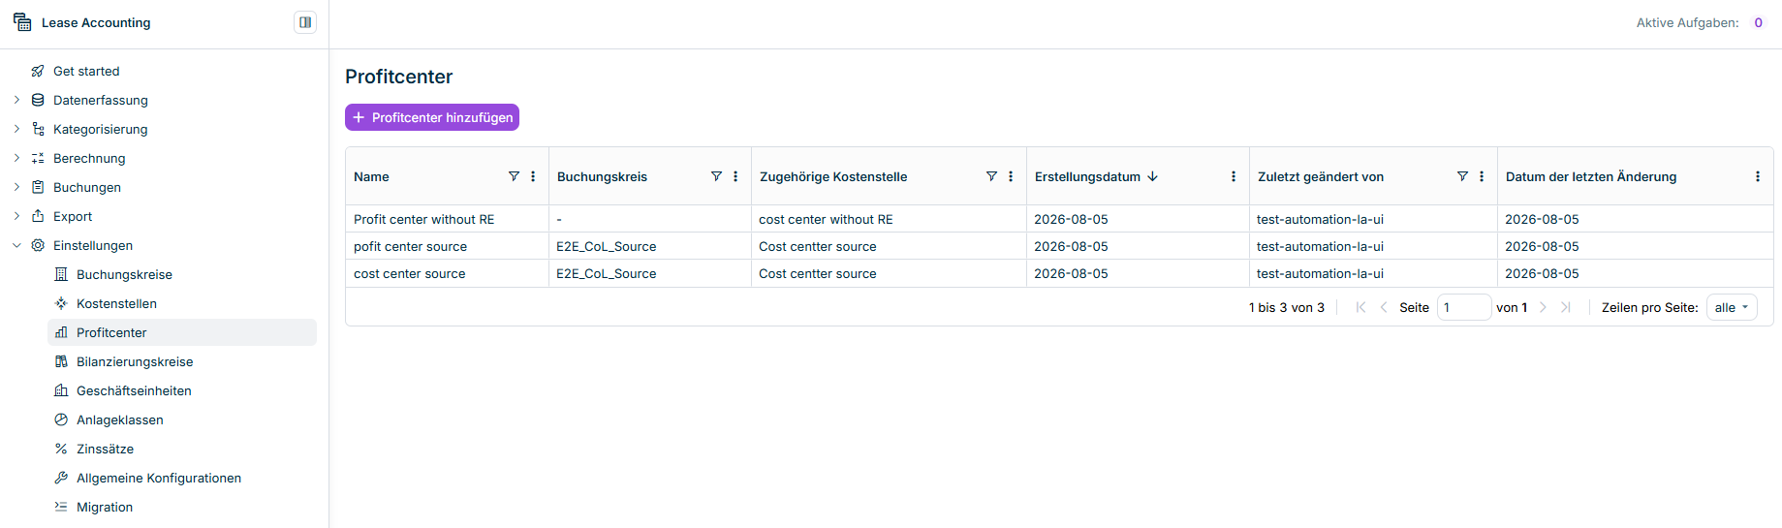The image size is (1782, 528).
Task: Open the filter for the Buchungskreis column
Action: [717, 176]
